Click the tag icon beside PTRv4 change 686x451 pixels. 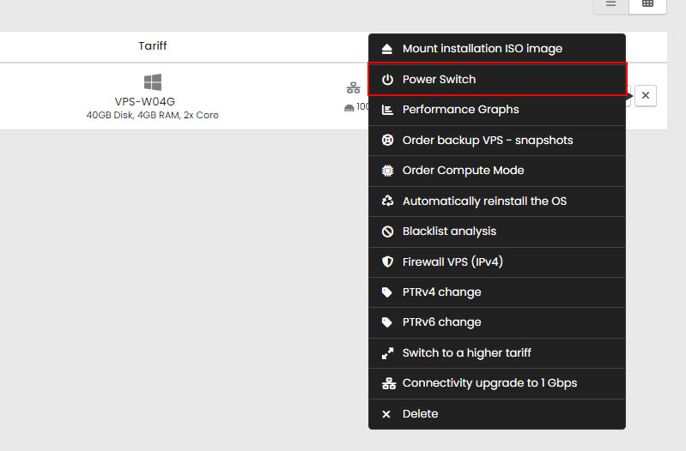[386, 292]
